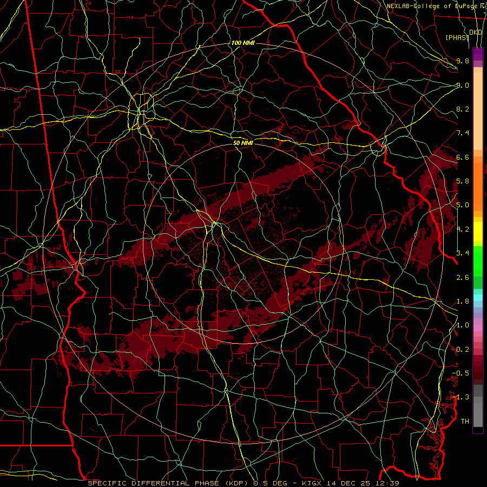Pick the light peach segment of the color bar
This screenshot has height=487, width=487.
tap(478, 112)
